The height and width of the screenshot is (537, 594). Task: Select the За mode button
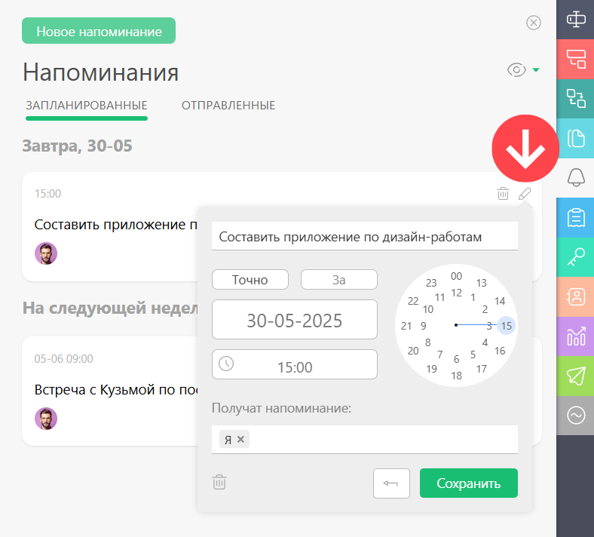click(x=338, y=280)
